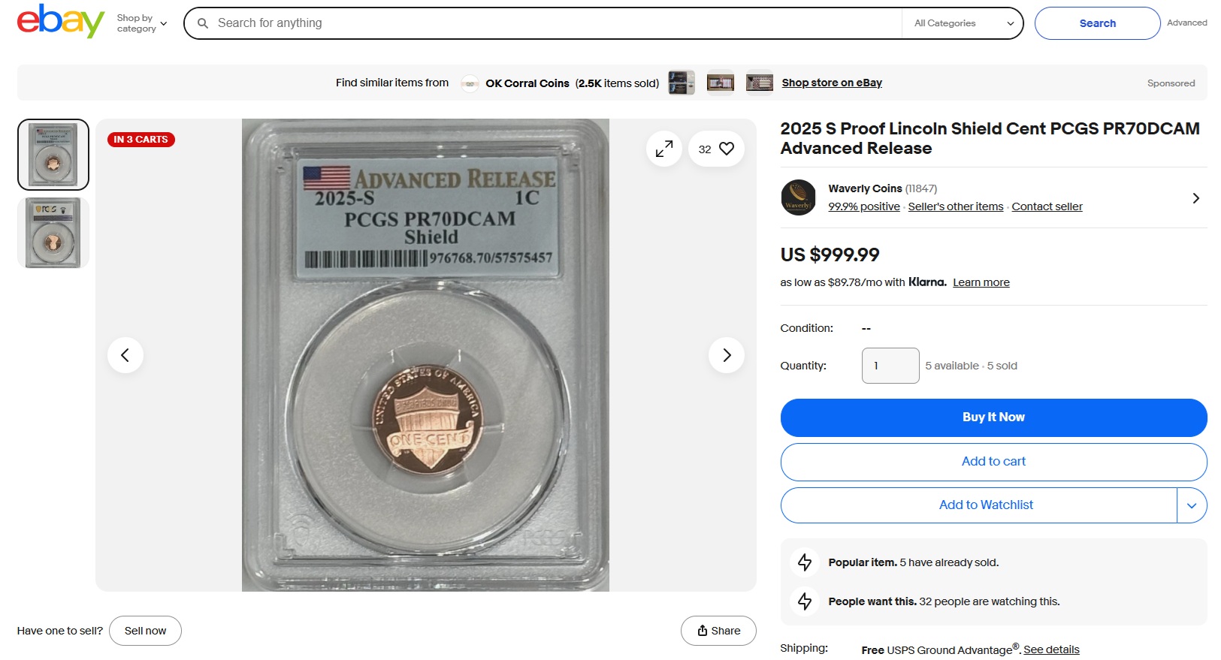Expand seller details chevron
Screen dimensions: 1221x660
pyautogui.click(x=1195, y=198)
